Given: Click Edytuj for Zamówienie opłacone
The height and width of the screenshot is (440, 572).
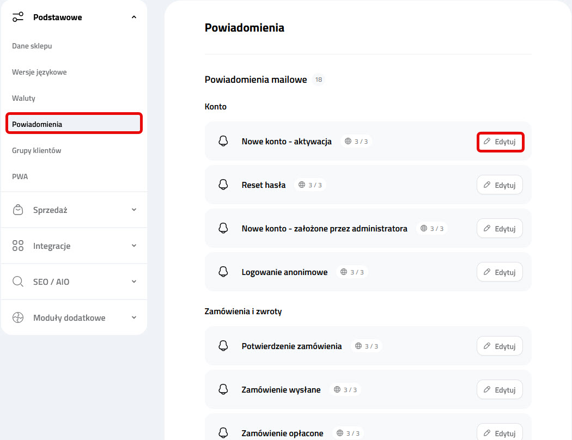Looking at the screenshot, I should coord(500,432).
